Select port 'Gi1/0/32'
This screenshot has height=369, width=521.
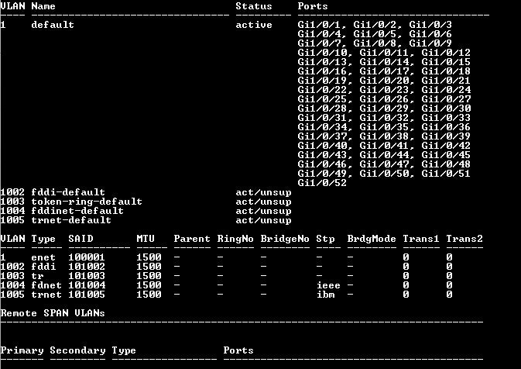click(x=383, y=118)
